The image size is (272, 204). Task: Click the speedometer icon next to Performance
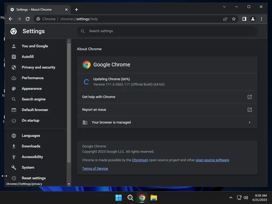tap(14, 78)
